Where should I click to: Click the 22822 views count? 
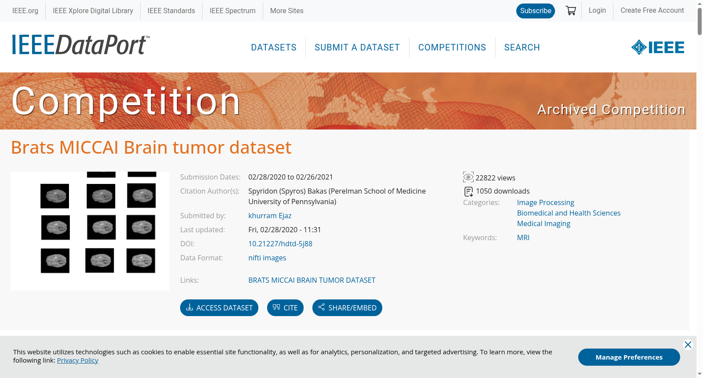(495, 178)
